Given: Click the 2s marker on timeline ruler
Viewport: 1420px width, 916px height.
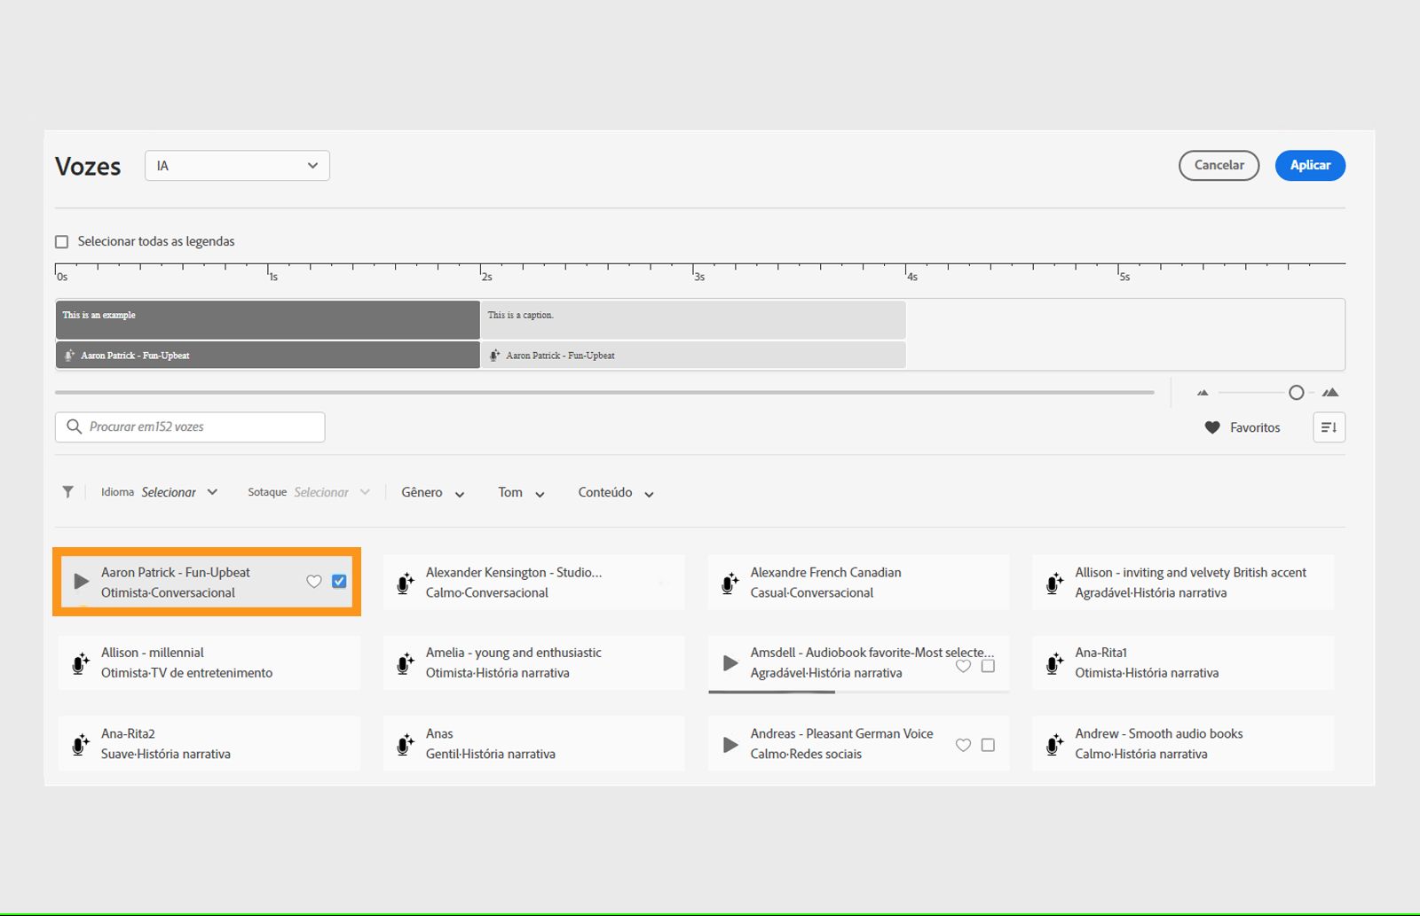Looking at the screenshot, I should point(485,276).
